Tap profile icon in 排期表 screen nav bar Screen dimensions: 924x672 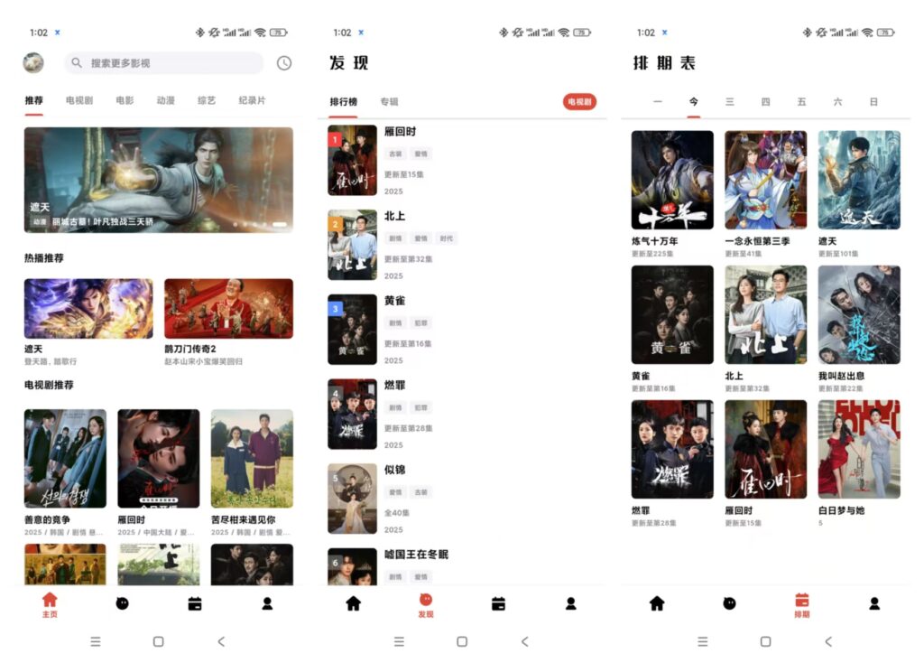click(x=874, y=603)
